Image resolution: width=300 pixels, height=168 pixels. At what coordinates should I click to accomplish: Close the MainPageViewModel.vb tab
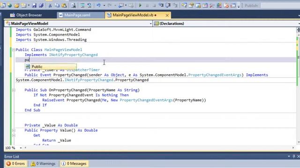tap(167, 15)
